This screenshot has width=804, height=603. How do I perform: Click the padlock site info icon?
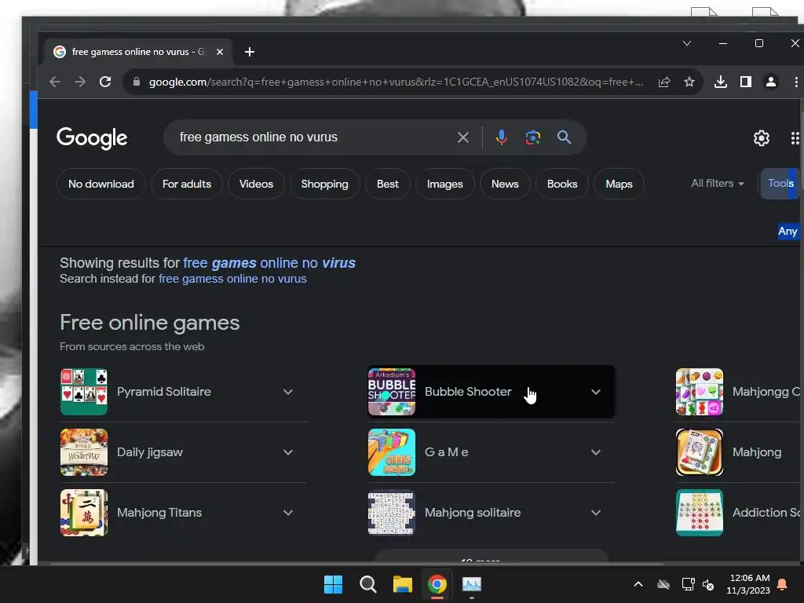137,82
